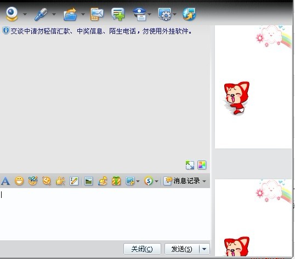
Task: Open the colorful skin palette swatch
Action: point(202,165)
